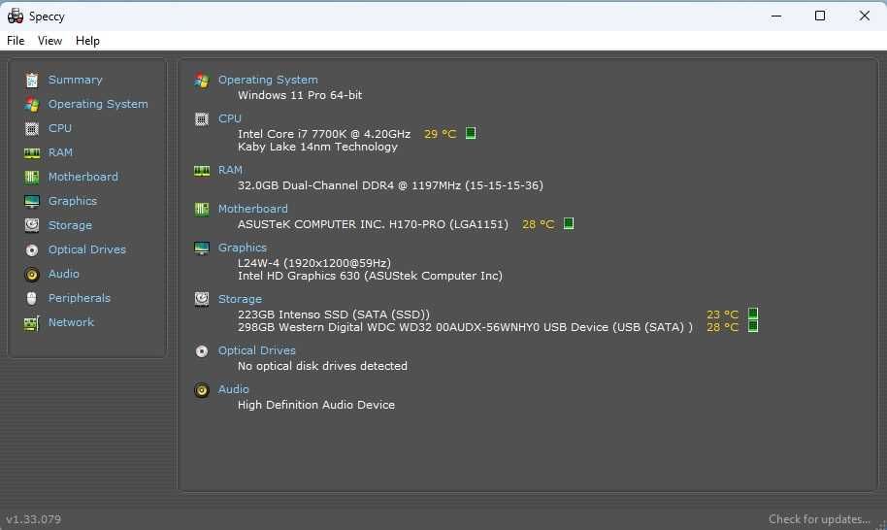
Task: Click the Audio speaker icon in sidebar
Action: pyautogui.click(x=32, y=275)
